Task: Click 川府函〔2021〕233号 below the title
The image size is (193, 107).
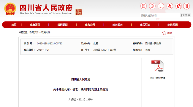Action: point(80,99)
